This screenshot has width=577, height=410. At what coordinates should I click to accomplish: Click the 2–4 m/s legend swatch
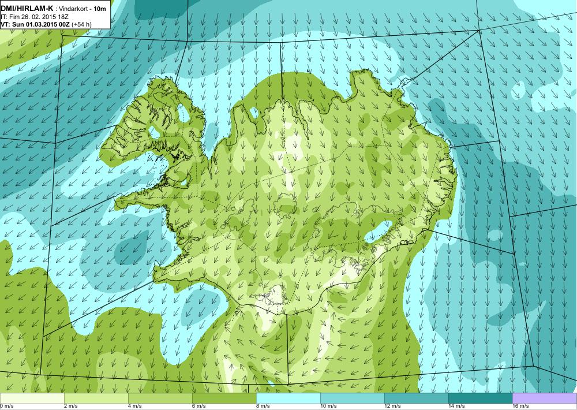[x=96, y=398]
